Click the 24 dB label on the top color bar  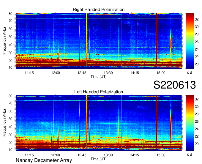[x=197, y=49]
